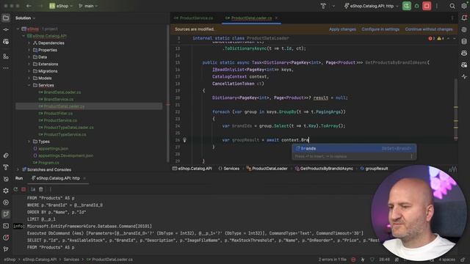Image resolution: width=470 pixels, height=264 pixels.
Task: Open BrandService.cs in solution tree
Action: point(59,100)
